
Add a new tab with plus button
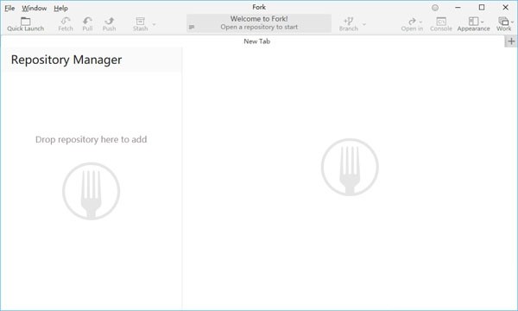(x=511, y=41)
